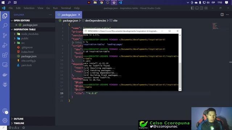This screenshot has width=232, height=130.
Task: Open the Docker view icon
Action: click(5, 75)
